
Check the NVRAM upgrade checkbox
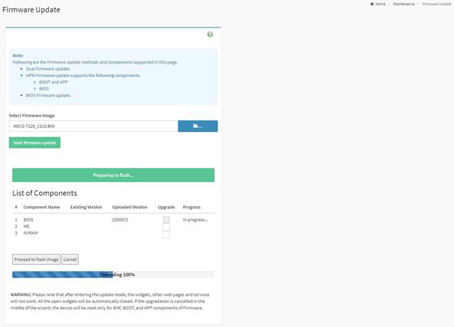click(x=166, y=235)
